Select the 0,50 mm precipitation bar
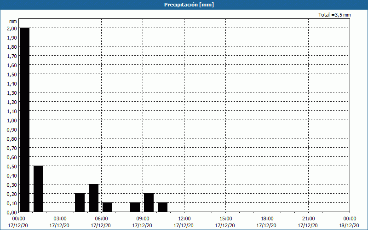This screenshot has width=368, height=230. 39,189
